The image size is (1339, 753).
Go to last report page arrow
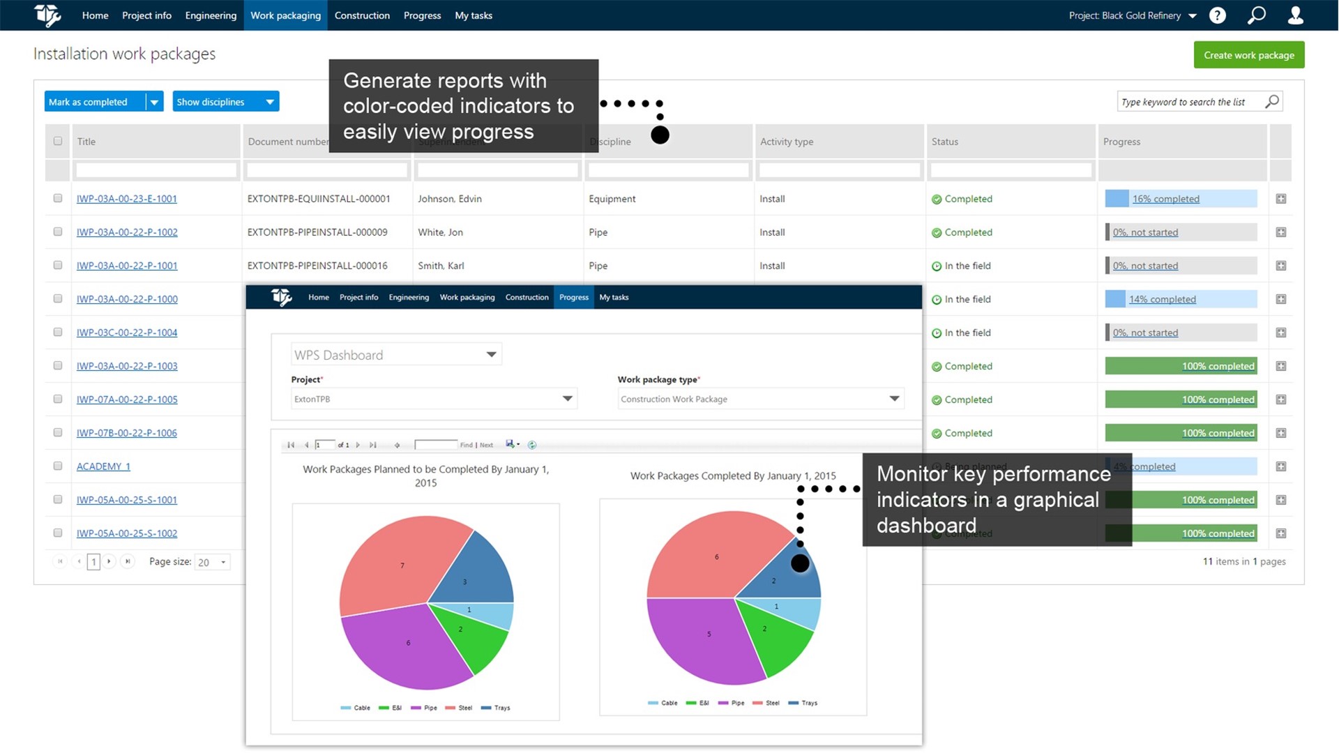(373, 445)
